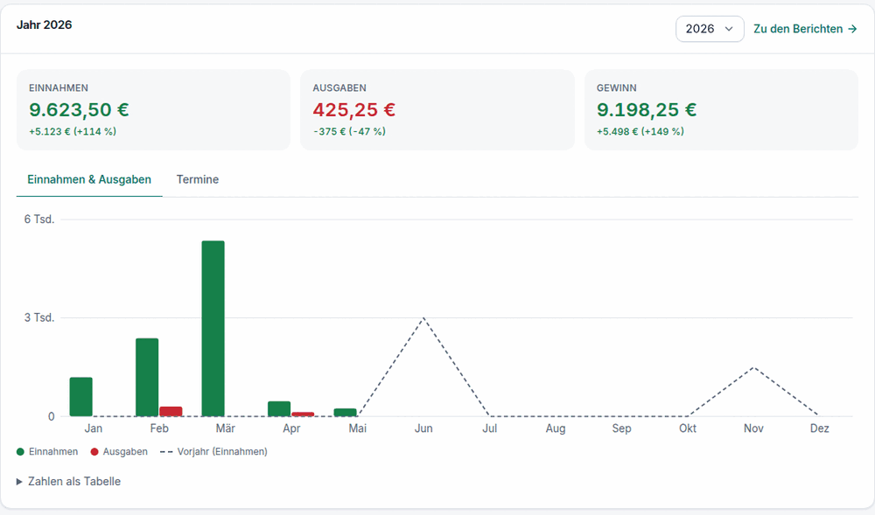Viewport: 875px width, 515px height.
Task: Click the 'Sep' axis label
Action: pyautogui.click(x=621, y=428)
